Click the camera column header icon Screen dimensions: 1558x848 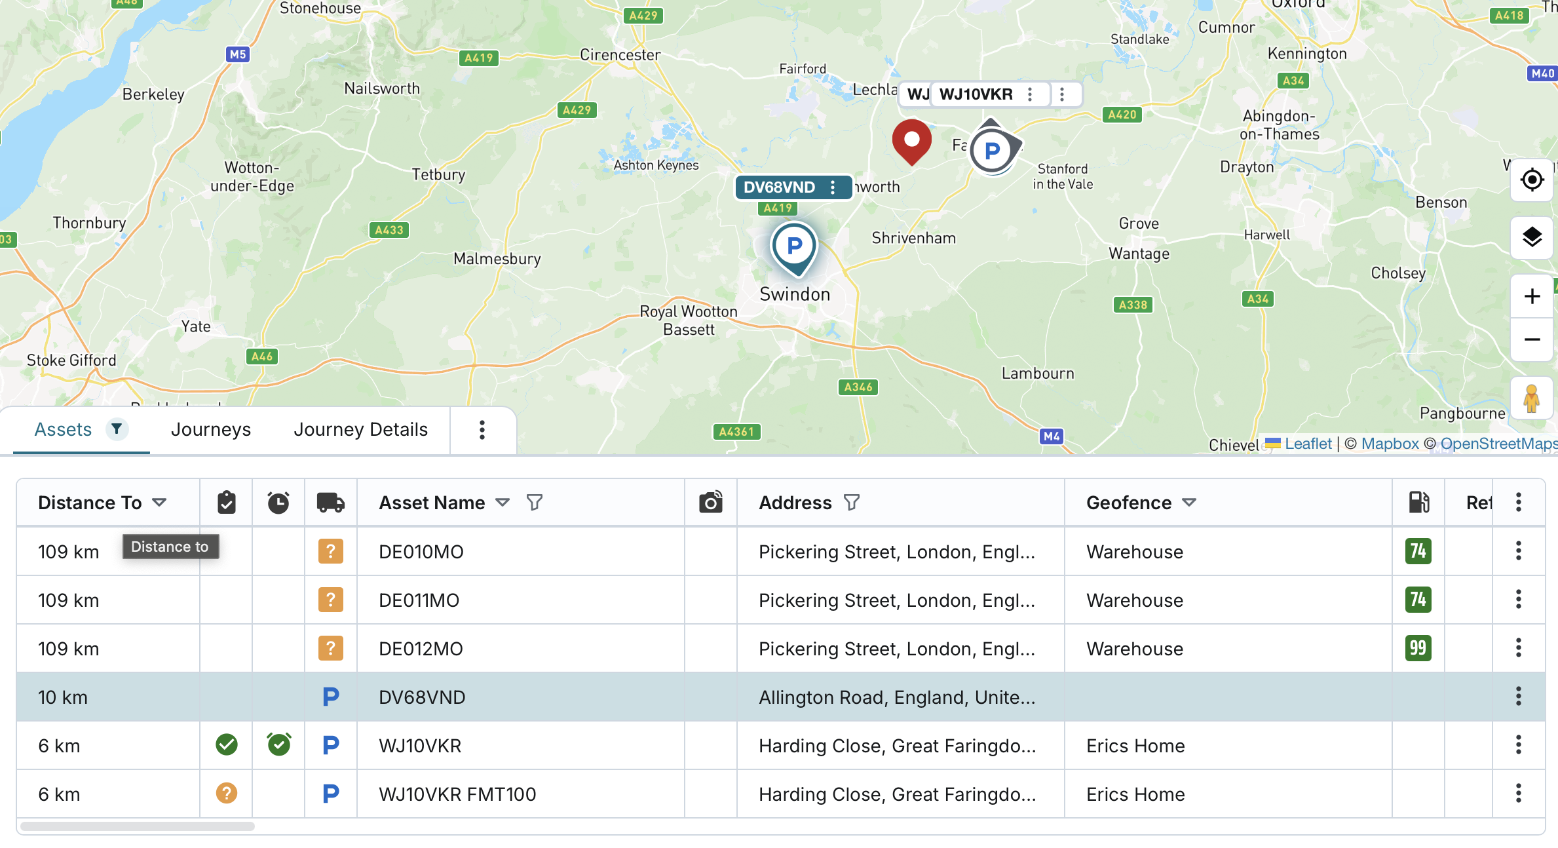(710, 503)
